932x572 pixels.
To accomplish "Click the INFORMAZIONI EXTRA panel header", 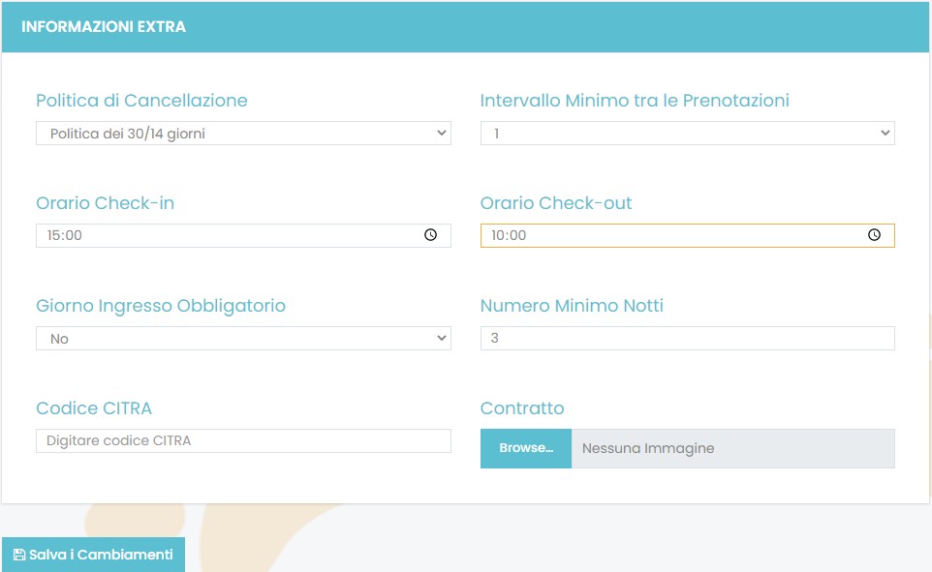I will [104, 27].
